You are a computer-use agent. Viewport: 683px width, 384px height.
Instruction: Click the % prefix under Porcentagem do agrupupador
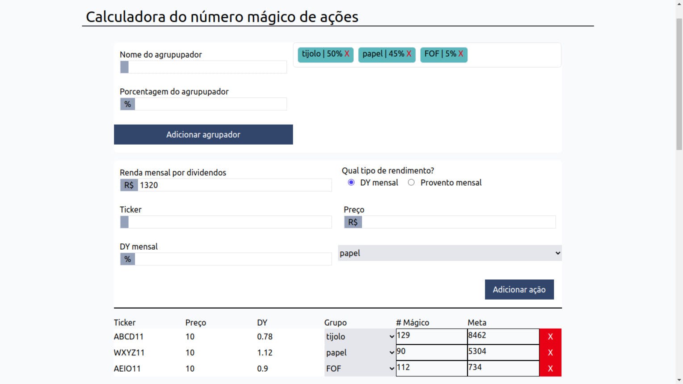pos(127,104)
